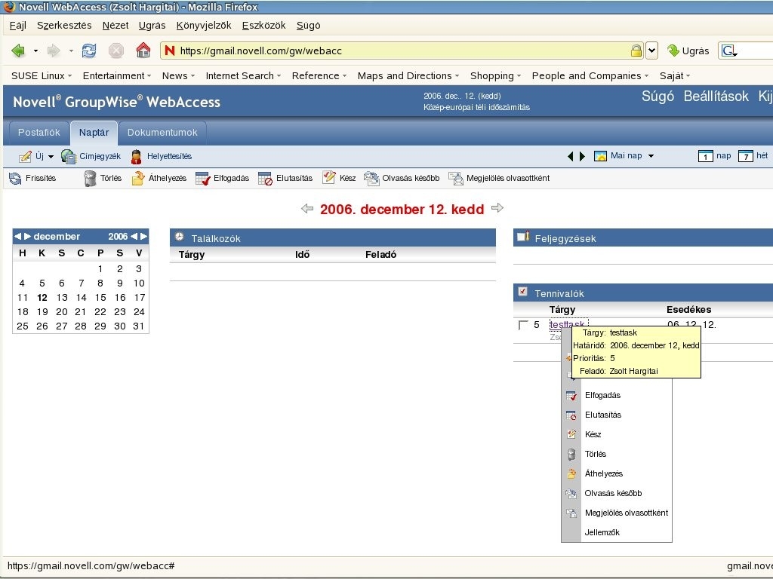773x579 pixels.
Task: Expand the Shopping bookmarks folder
Action: click(495, 76)
